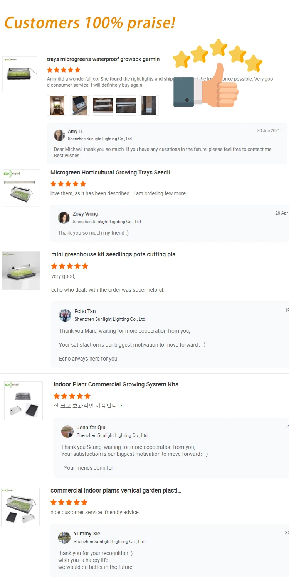The width and height of the screenshot is (289, 579).
Task: Open the trays microgreens growbox product image
Action: point(20,74)
